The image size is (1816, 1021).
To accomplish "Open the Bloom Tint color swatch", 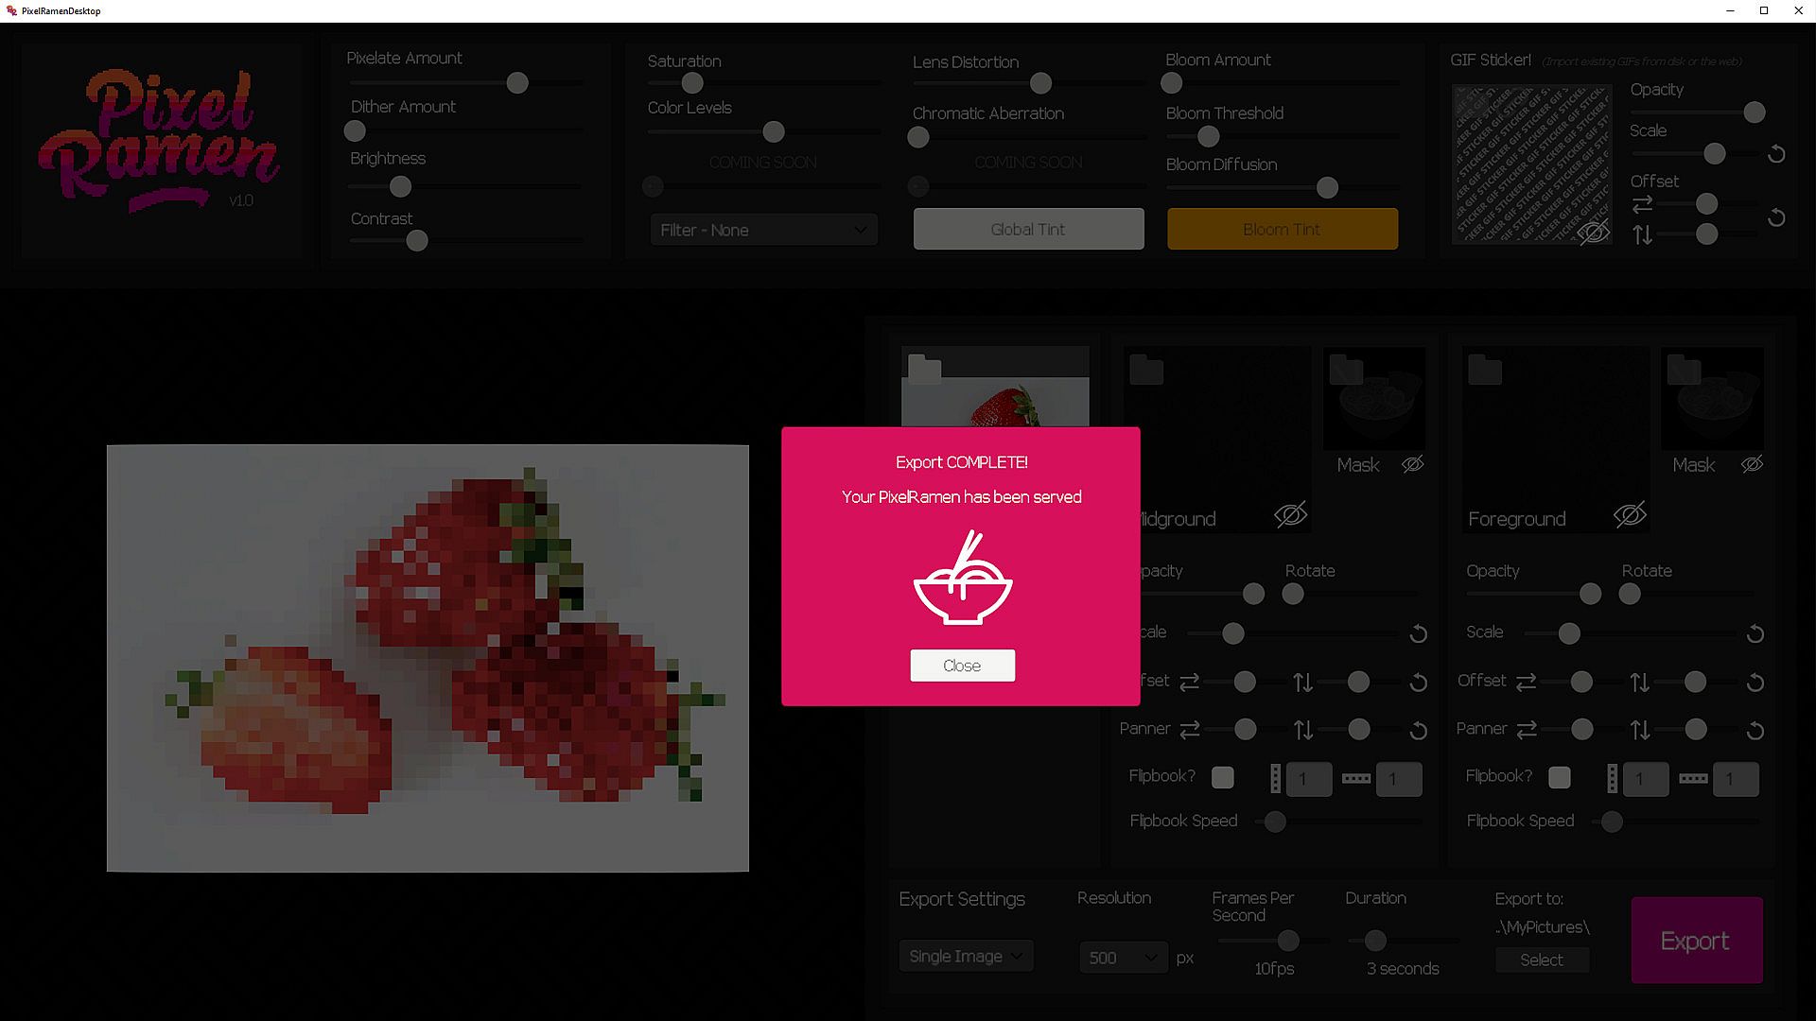I will [x=1282, y=229].
